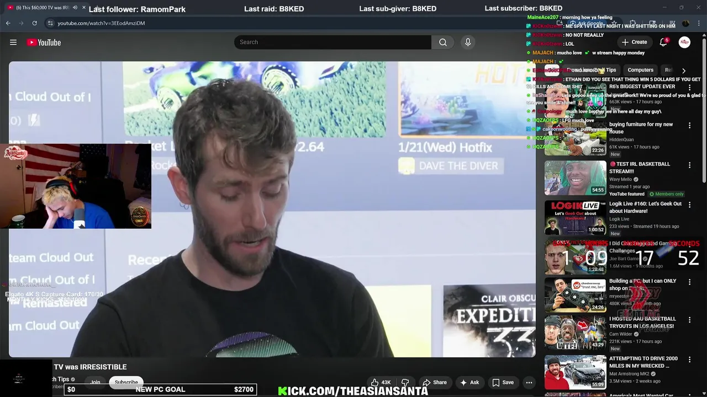This screenshot has height=397, width=707.
Task: Start voice search with microphone icon
Action: pyautogui.click(x=468, y=42)
